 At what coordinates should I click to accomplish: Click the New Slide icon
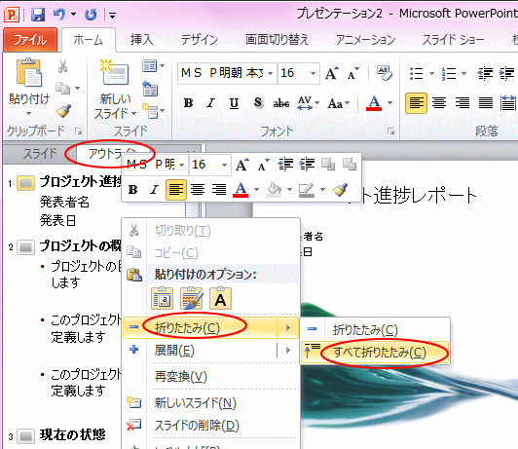(114, 73)
